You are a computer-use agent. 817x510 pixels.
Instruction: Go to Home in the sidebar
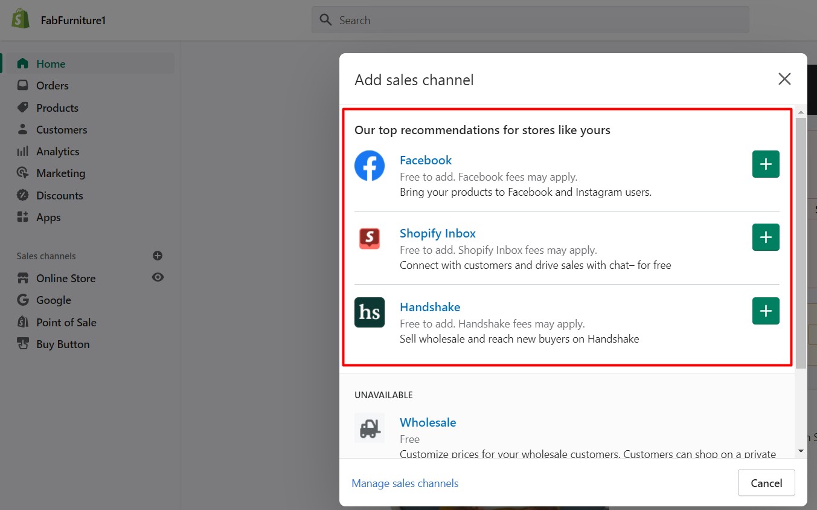click(x=22, y=63)
